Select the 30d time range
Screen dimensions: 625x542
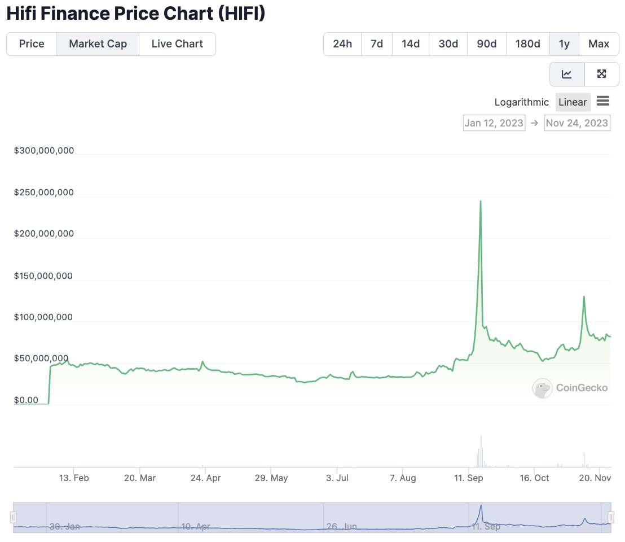click(x=448, y=44)
